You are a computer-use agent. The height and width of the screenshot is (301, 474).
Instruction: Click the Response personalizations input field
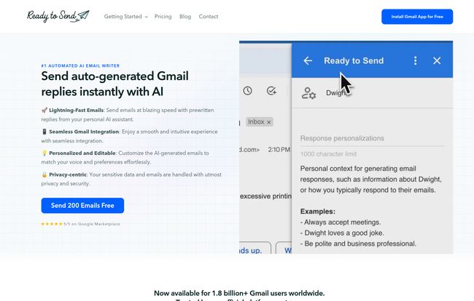pyautogui.click(x=372, y=138)
